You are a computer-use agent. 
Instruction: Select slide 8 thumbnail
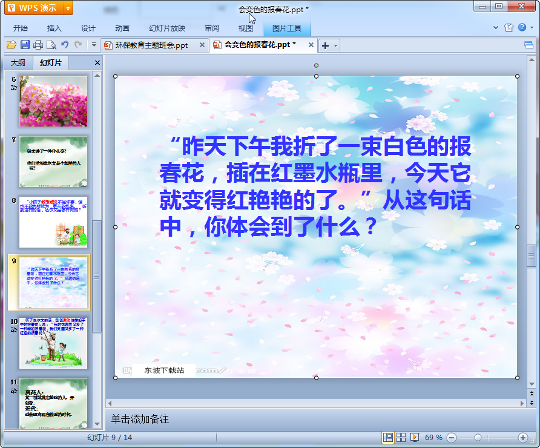[53, 222]
